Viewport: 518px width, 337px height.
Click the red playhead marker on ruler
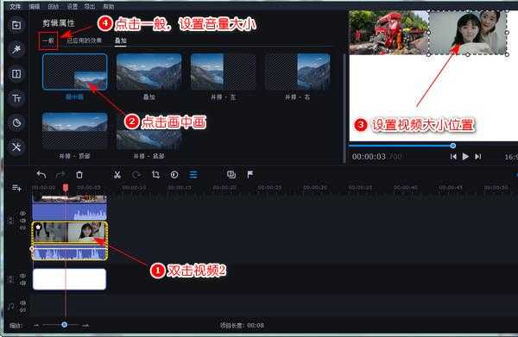coord(66,188)
